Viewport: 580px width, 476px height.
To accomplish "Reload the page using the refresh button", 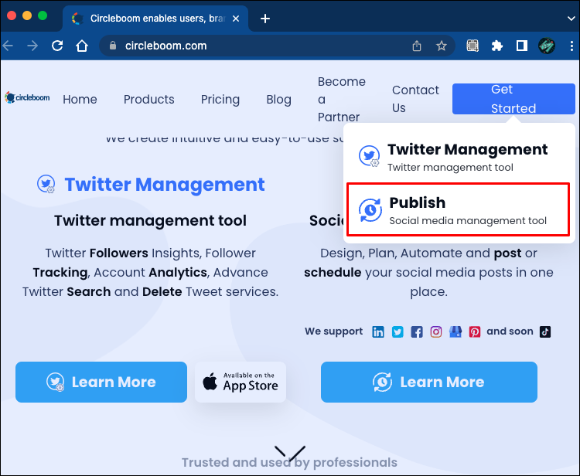I will tap(57, 46).
